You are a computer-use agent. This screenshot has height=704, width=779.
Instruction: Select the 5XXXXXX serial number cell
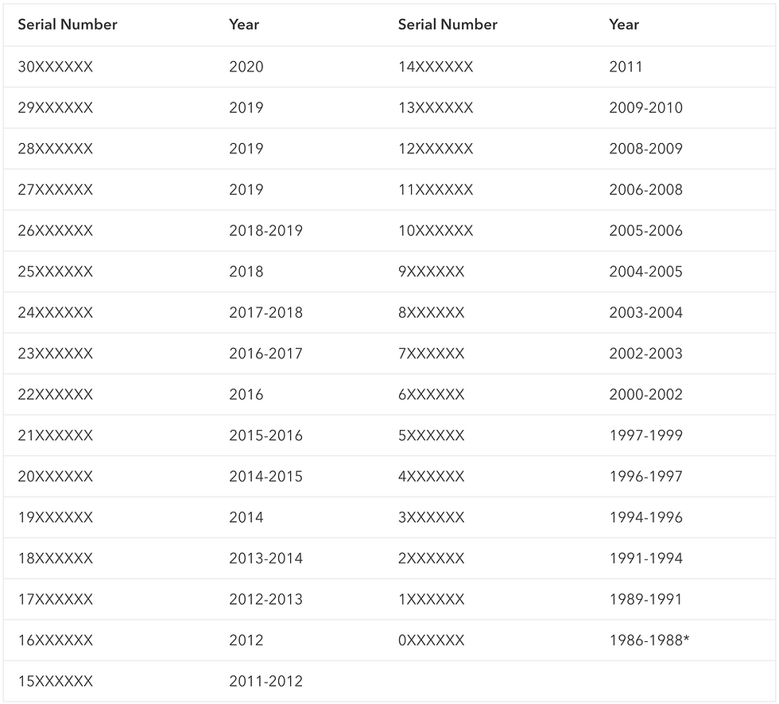(x=432, y=435)
